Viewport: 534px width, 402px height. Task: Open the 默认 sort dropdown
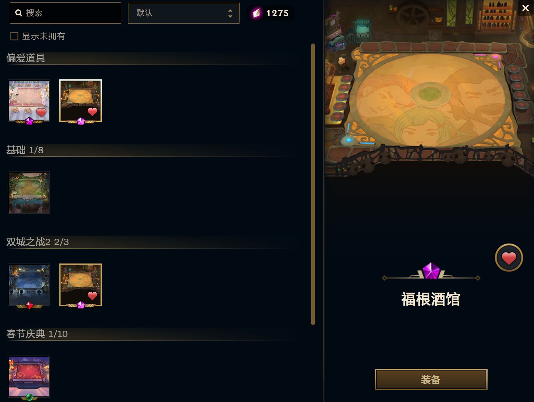click(x=183, y=13)
